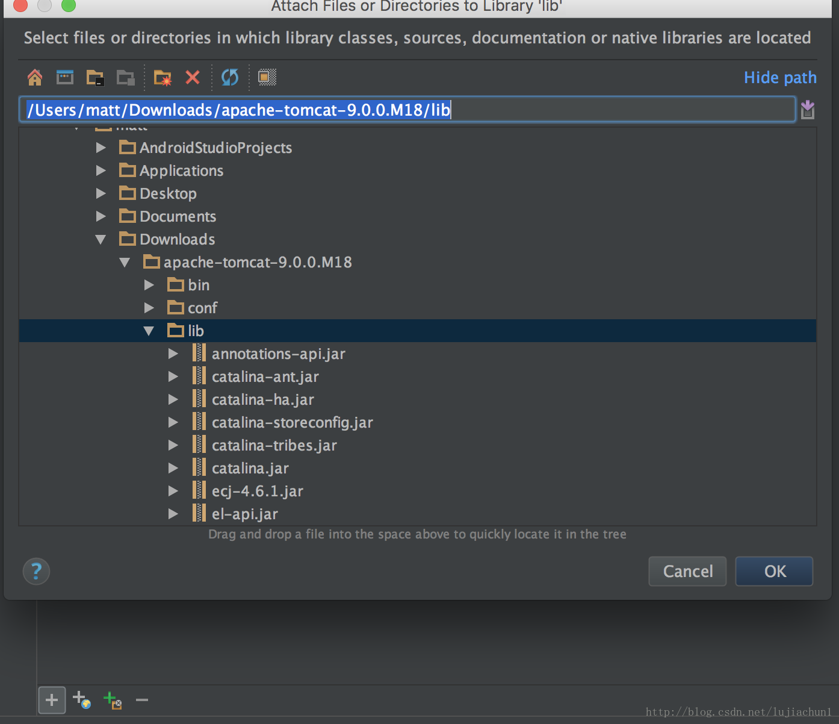Expand the bin folder arrow
This screenshot has height=724, width=839.
pyautogui.click(x=149, y=285)
